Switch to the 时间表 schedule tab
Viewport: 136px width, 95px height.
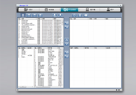pyautogui.click(x=49, y=10)
